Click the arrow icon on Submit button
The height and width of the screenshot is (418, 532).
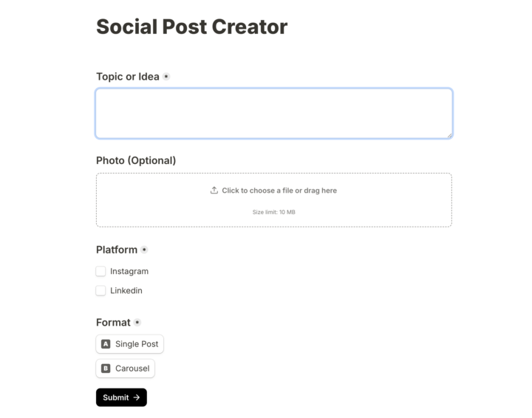pos(137,397)
